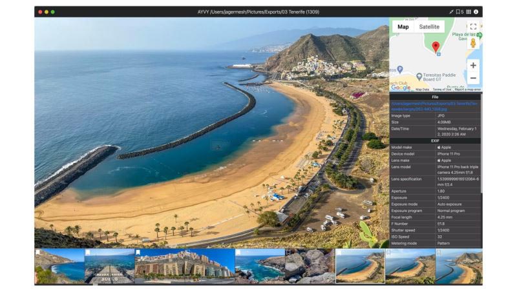This screenshot has height=290, width=517.
Task: Click the ISO Speed value 32
Action: (439, 237)
